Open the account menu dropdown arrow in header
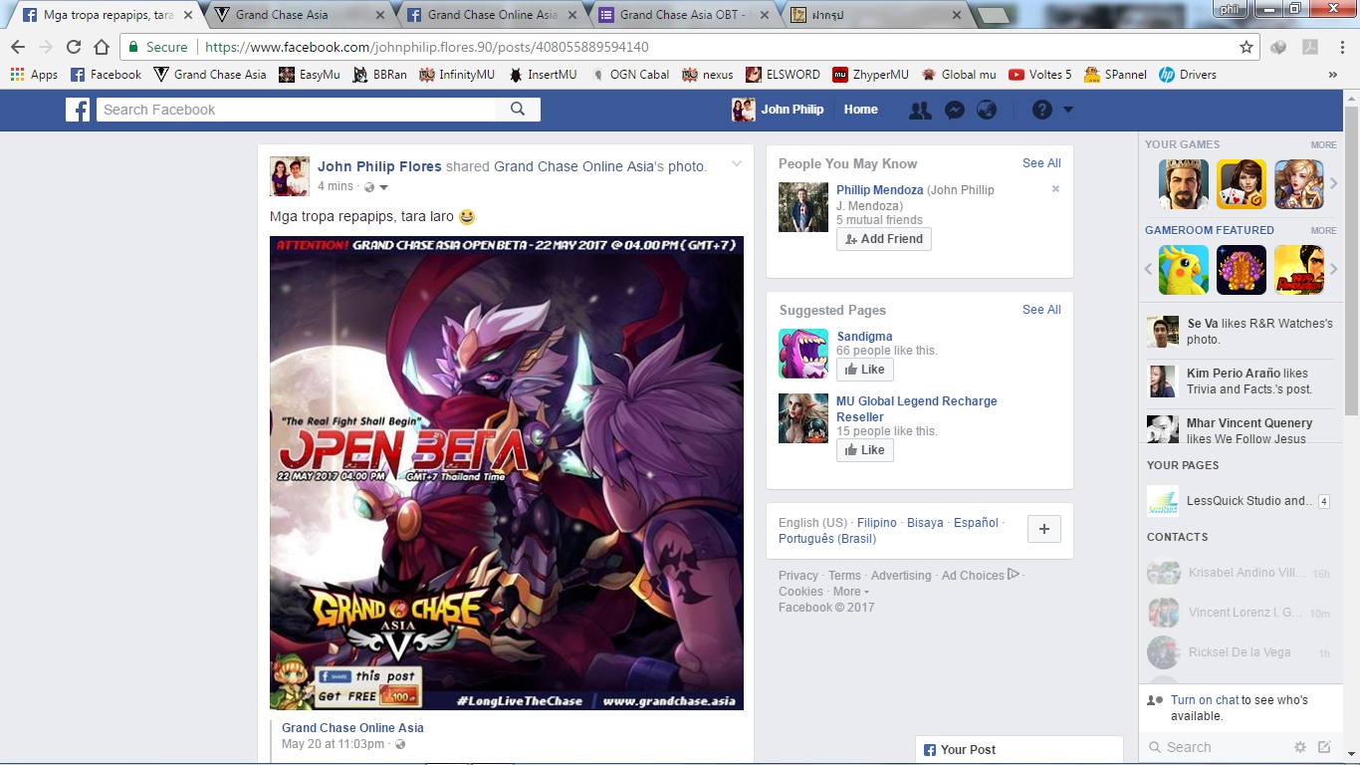 point(1068,110)
